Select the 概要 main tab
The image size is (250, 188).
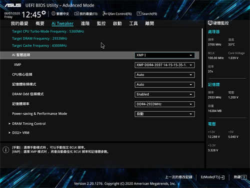point(40,24)
